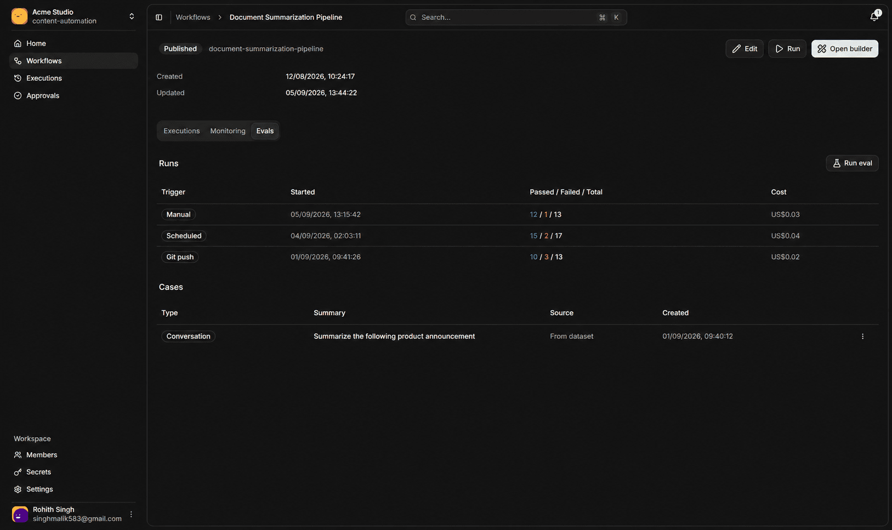The image size is (892, 530).
Task: Open workspace Members page
Action: pyautogui.click(x=73, y=455)
